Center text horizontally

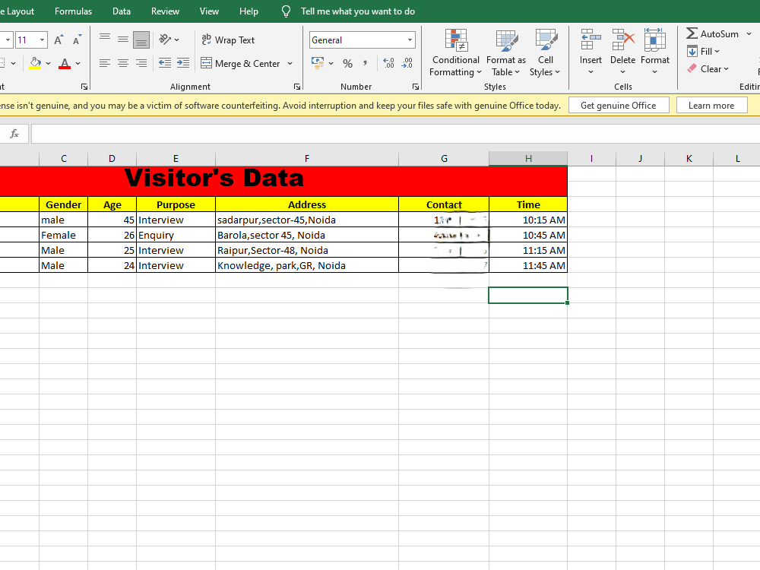pyautogui.click(x=123, y=63)
